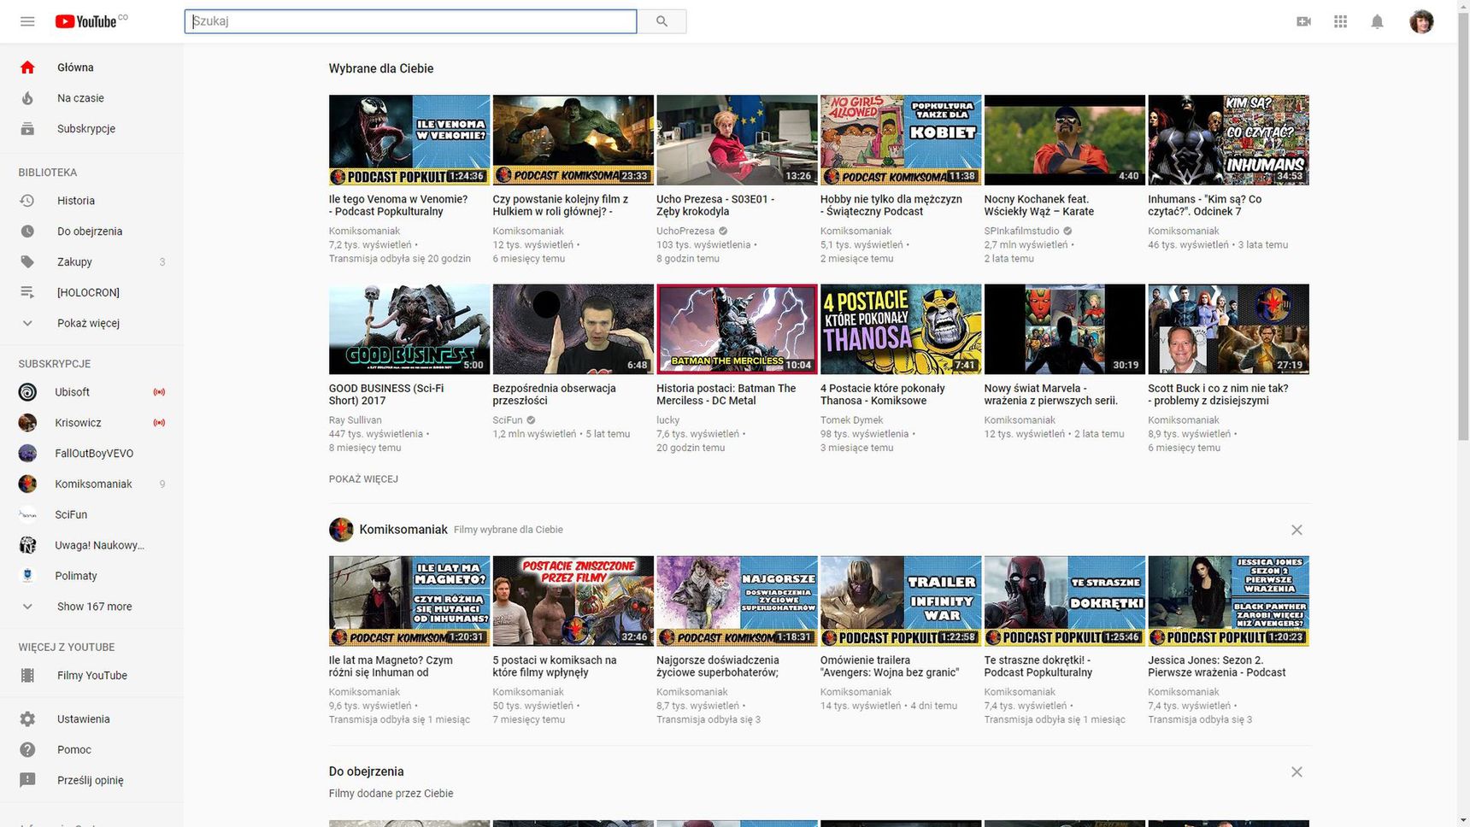Click the Na czasie flame icon
Screen dimensions: 1470x827
[27, 98]
